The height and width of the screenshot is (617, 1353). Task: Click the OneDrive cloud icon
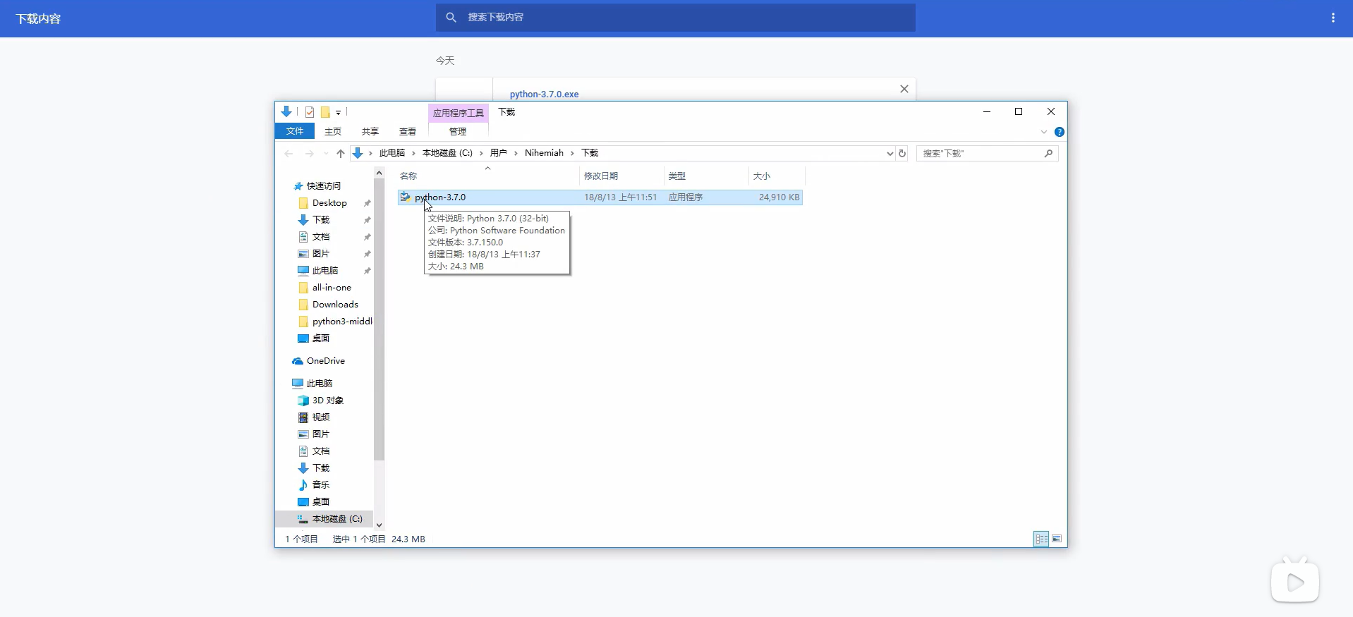click(298, 361)
